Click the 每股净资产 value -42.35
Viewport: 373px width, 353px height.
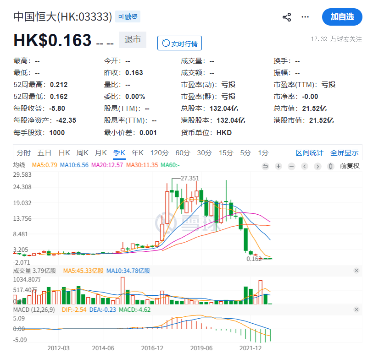pos(66,120)
